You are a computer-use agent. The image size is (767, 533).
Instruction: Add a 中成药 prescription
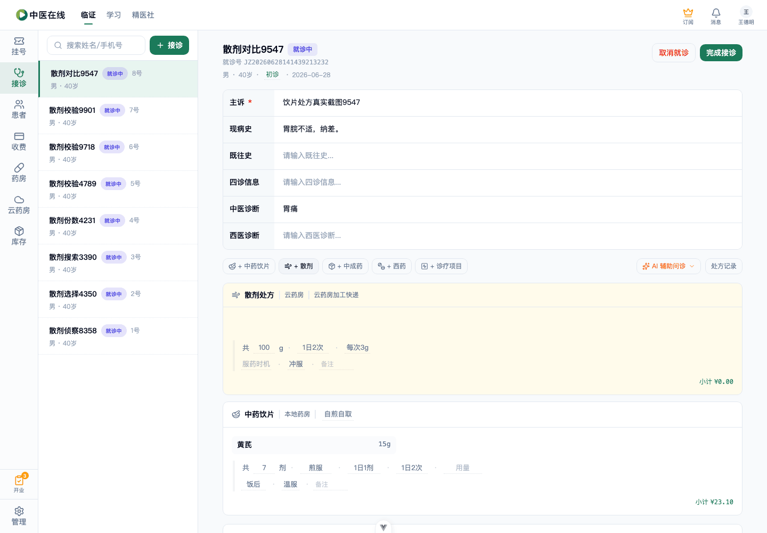pos(346,266)
